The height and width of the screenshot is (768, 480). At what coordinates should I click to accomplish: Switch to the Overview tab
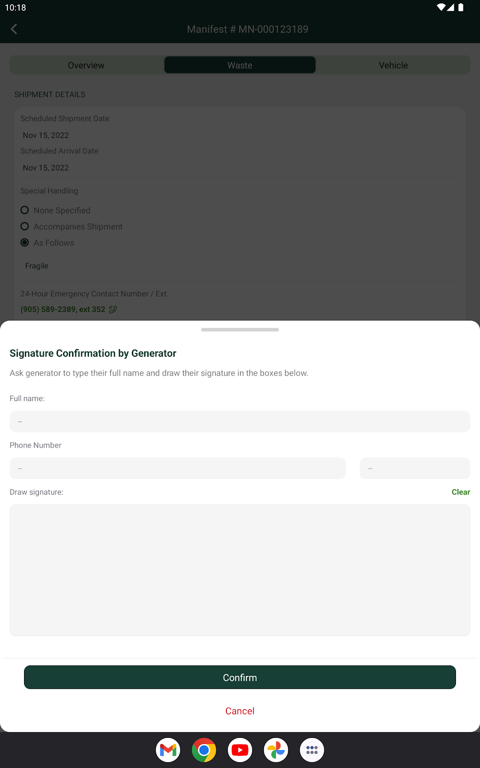tap(86, 65)
